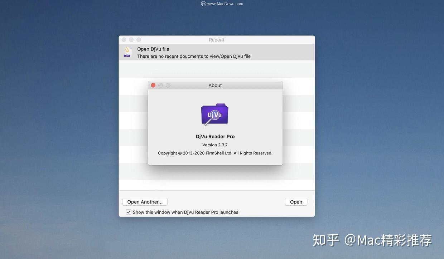Click the no recent documents message line
The width and height of the screenshot is (444, 259).
(194, 56)
